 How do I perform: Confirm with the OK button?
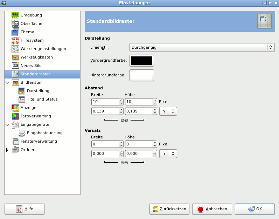coord(255,209)
